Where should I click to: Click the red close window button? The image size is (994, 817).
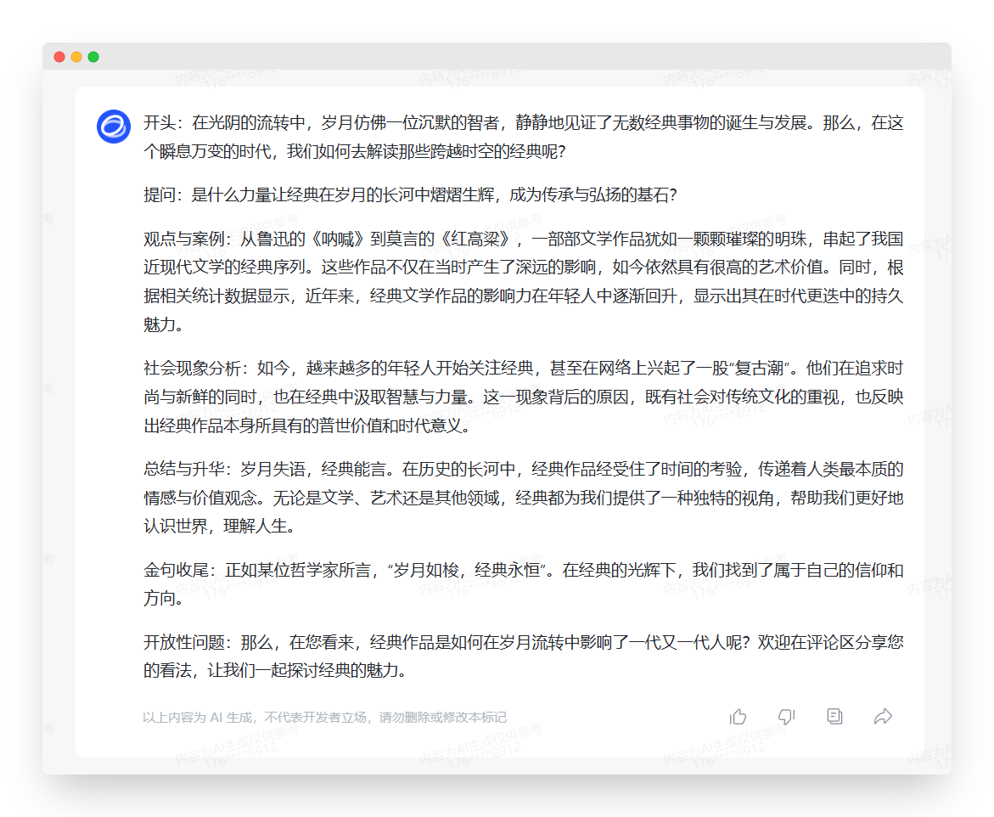pos(59,57)
